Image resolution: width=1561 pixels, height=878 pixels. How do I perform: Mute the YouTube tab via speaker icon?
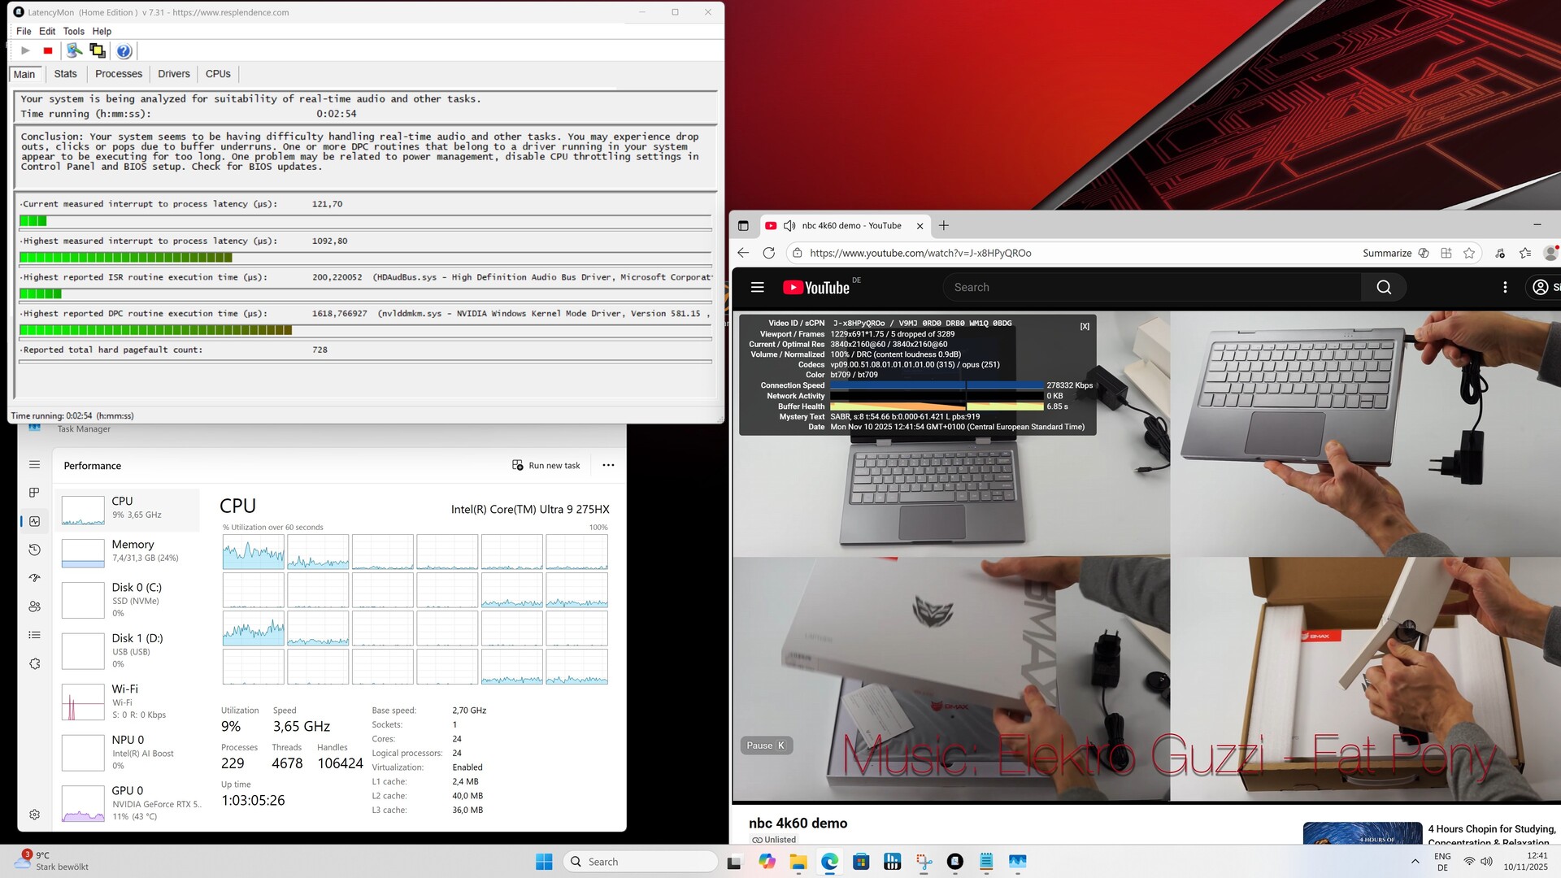tap(789, 226)
